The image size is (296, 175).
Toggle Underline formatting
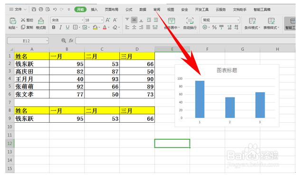click(67, 28)
